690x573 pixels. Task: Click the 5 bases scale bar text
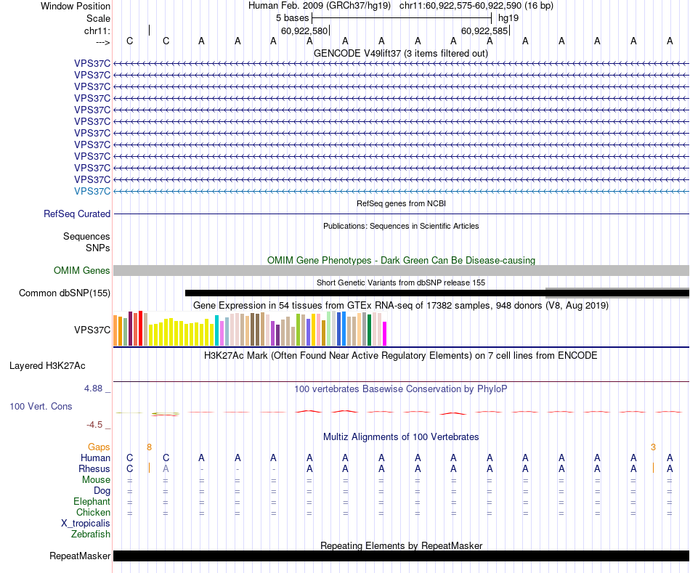[x=292, y=18]
